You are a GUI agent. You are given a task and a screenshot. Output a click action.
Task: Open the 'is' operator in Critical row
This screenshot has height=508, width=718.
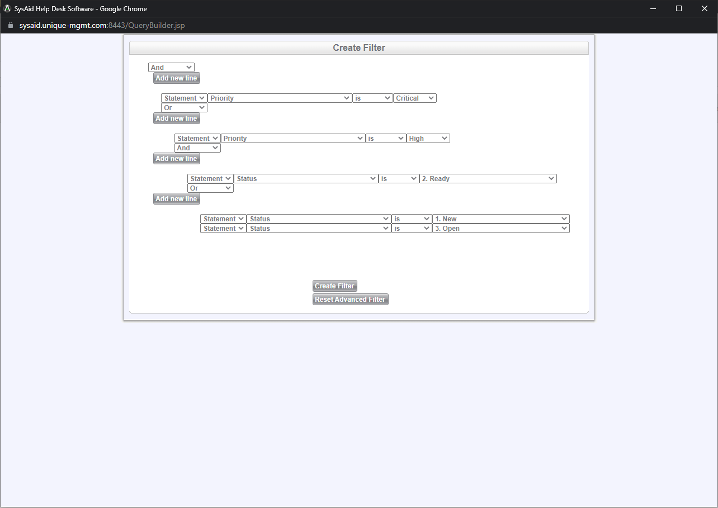click(372, 98)
